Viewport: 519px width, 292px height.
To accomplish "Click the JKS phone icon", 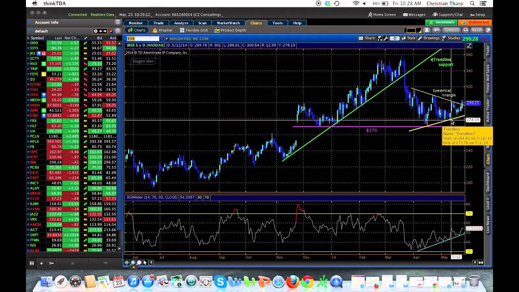I will [x=44, y=54].
